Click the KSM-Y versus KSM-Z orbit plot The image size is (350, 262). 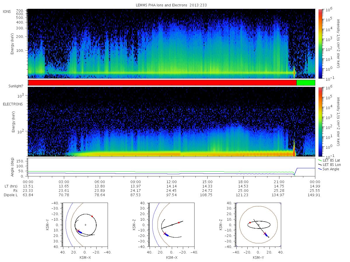click(258, 225)
